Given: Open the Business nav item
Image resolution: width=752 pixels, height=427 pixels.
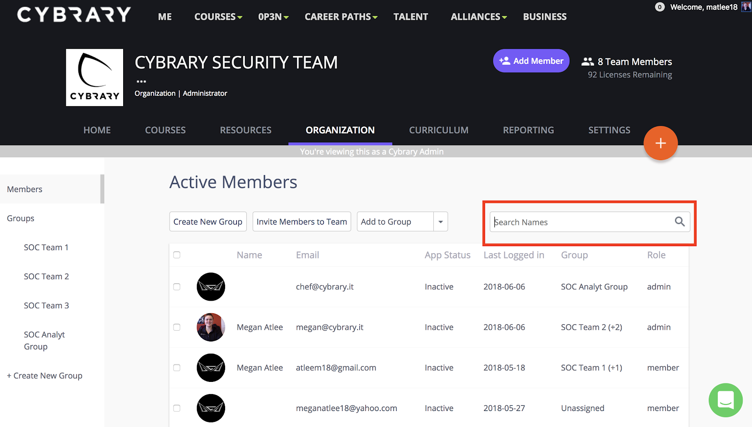Looking at the screenshot, I should tap(545, 17).
